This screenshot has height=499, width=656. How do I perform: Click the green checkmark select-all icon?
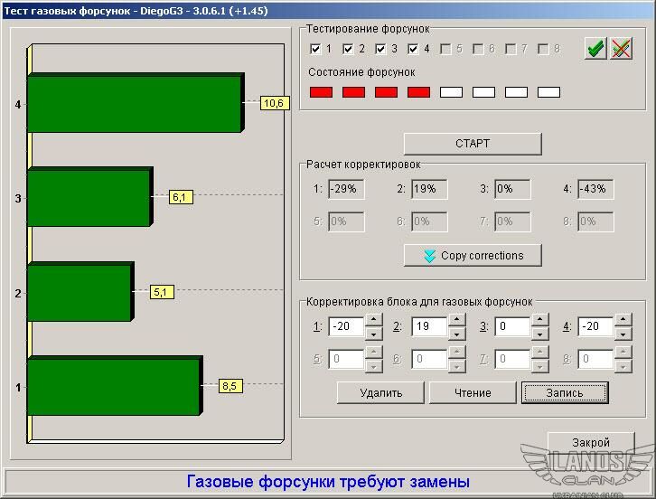(x=595, y=49)
